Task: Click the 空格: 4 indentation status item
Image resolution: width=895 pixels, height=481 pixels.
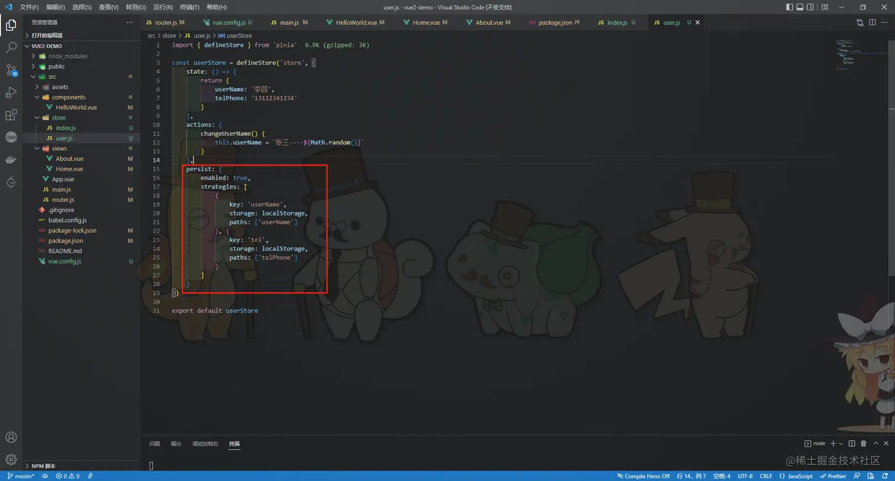Action: [x=722, y=476]
